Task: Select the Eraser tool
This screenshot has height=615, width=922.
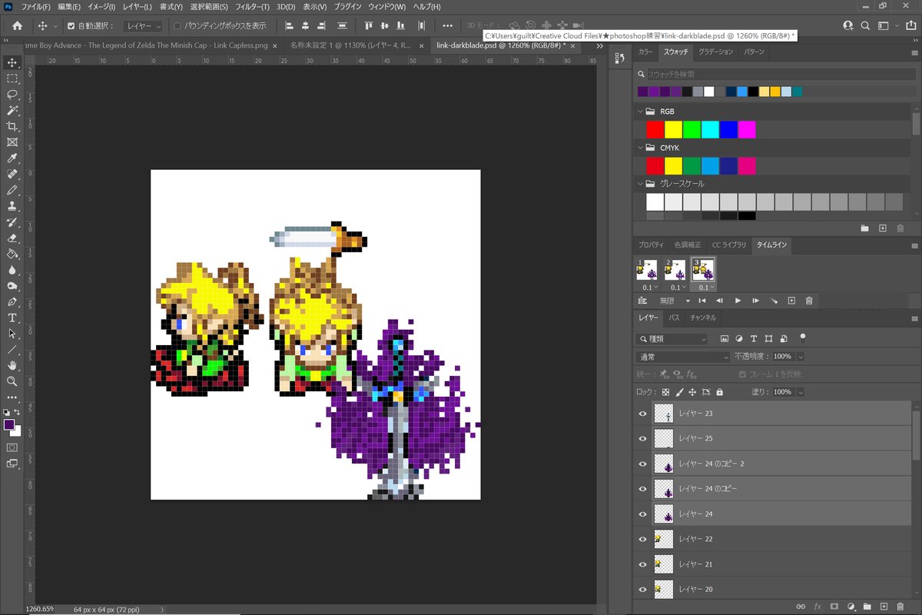Action: tap(12, 238)
